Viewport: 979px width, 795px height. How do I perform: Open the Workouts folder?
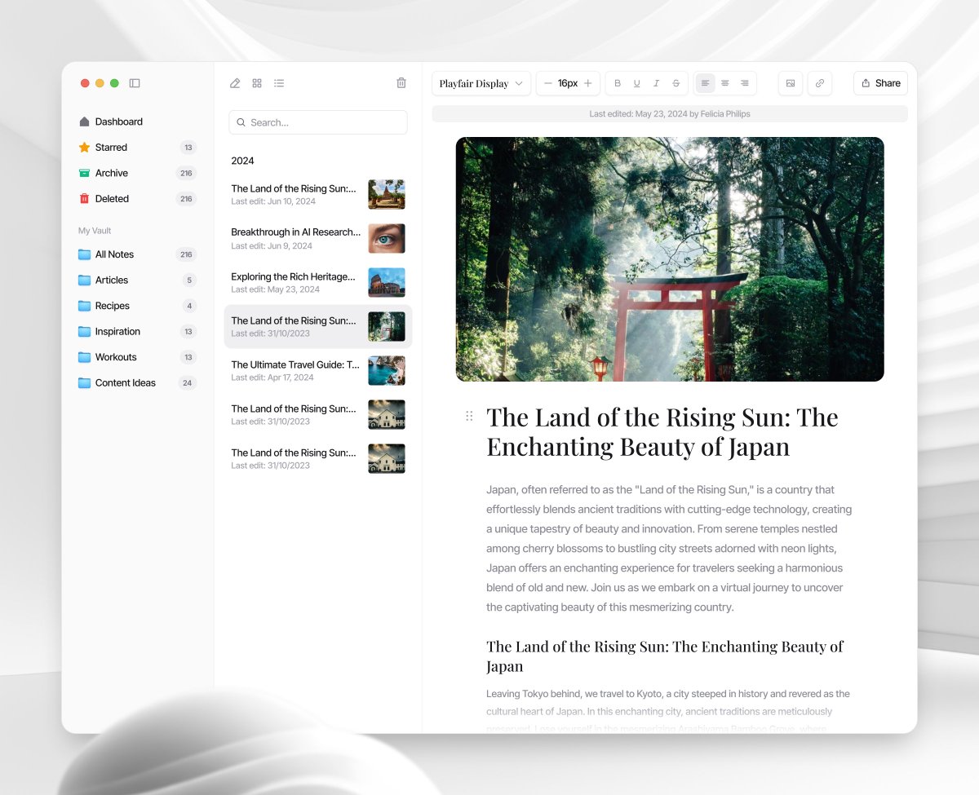(x=137, y=357)
